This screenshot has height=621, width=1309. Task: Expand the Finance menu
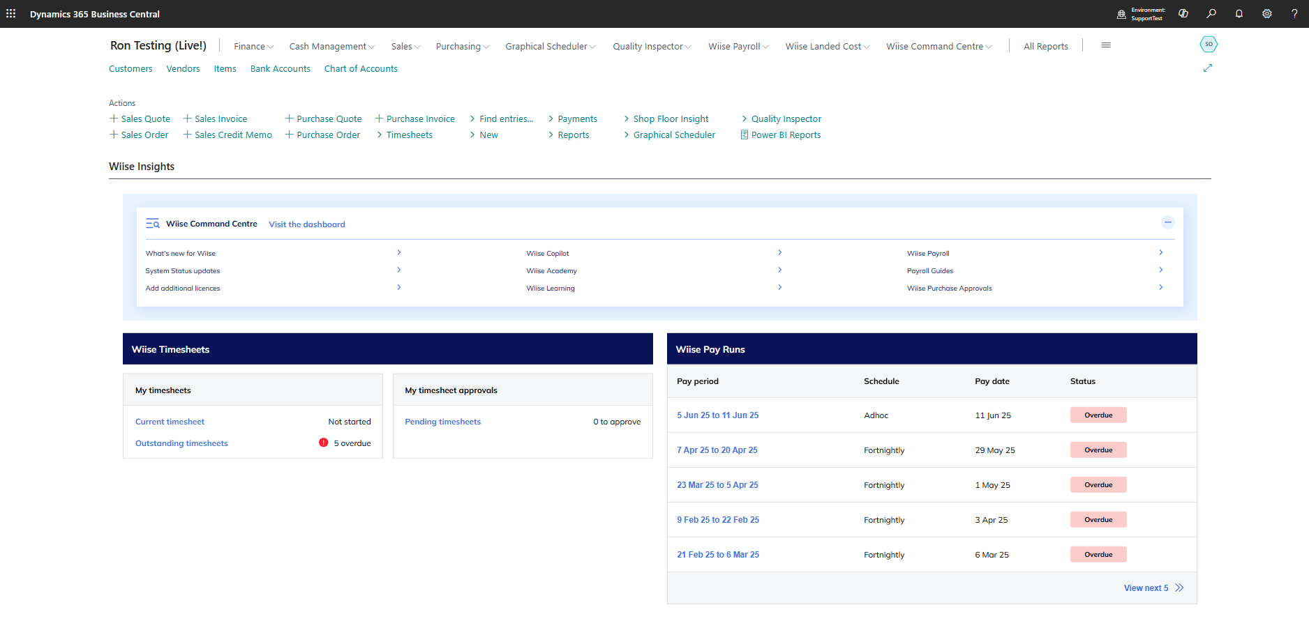click(x=253, y=46)
